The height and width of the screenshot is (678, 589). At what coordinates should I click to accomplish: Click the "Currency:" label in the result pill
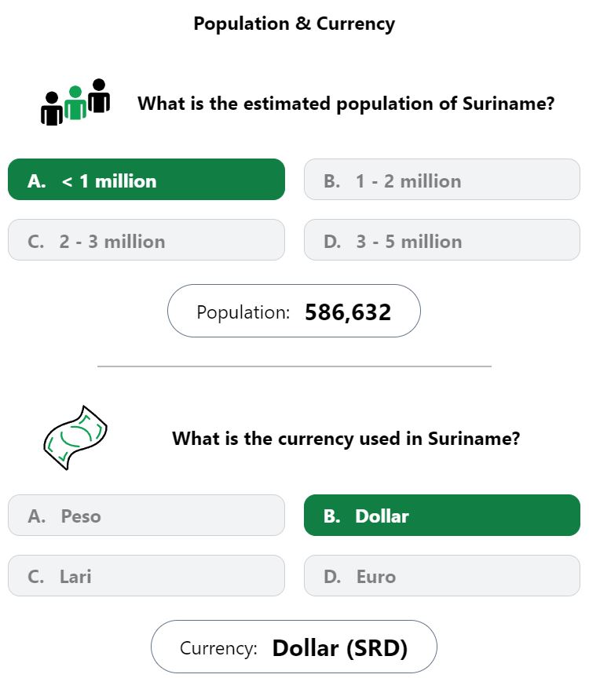click(218, 649)
